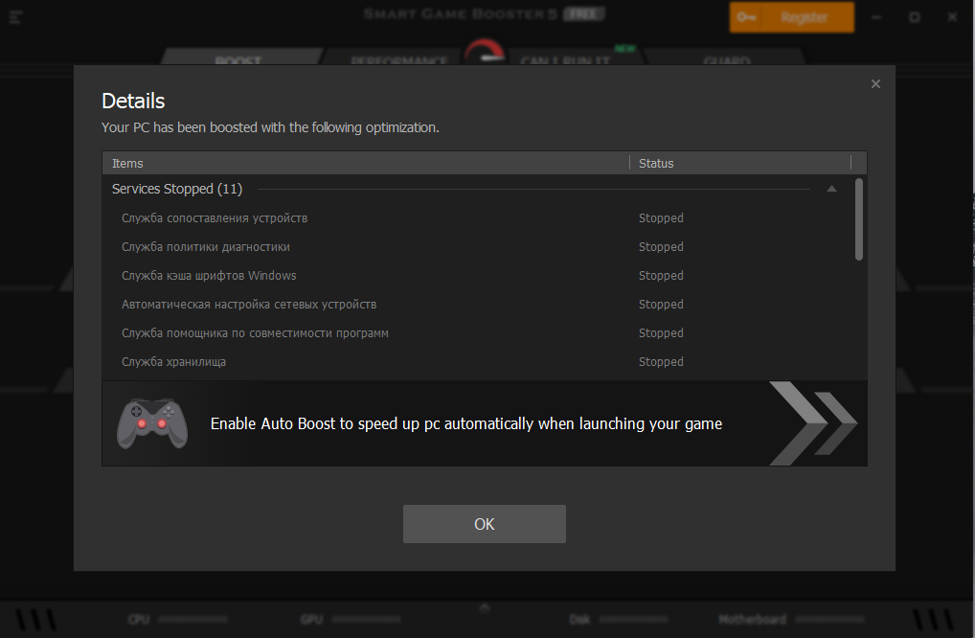Screen dimensions: 975x638
Task: Click Stopped status of 'Автоматическая настройка сетевых устройств'
Action: click(x=661, y=304)
